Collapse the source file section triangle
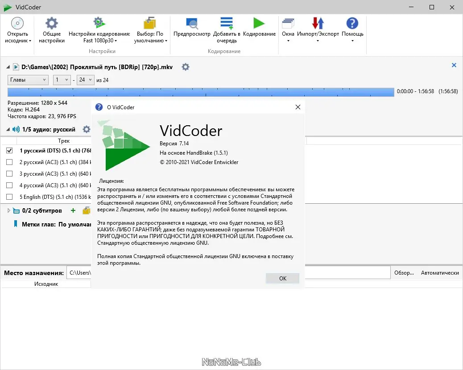 (8, 67)
